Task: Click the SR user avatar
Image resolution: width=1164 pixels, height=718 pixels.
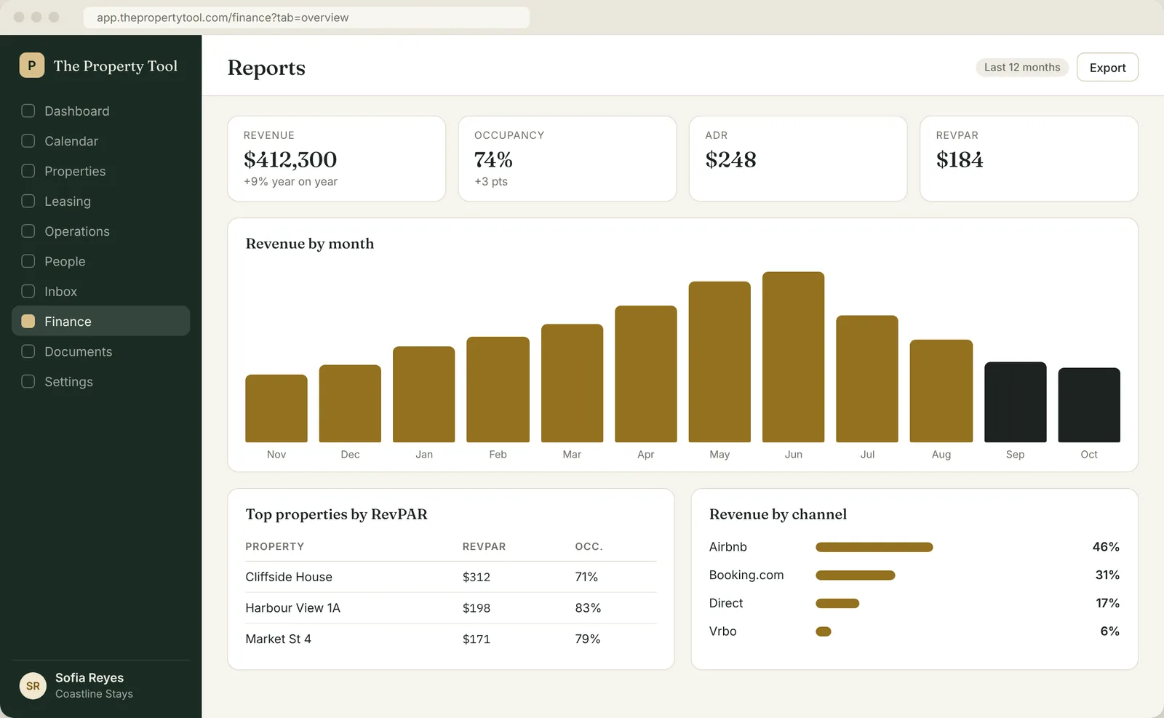Action: pos(33,685)
